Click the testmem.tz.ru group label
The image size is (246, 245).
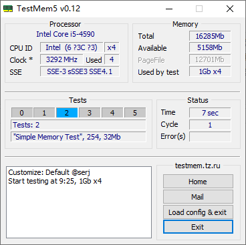[x=198, y=166]
